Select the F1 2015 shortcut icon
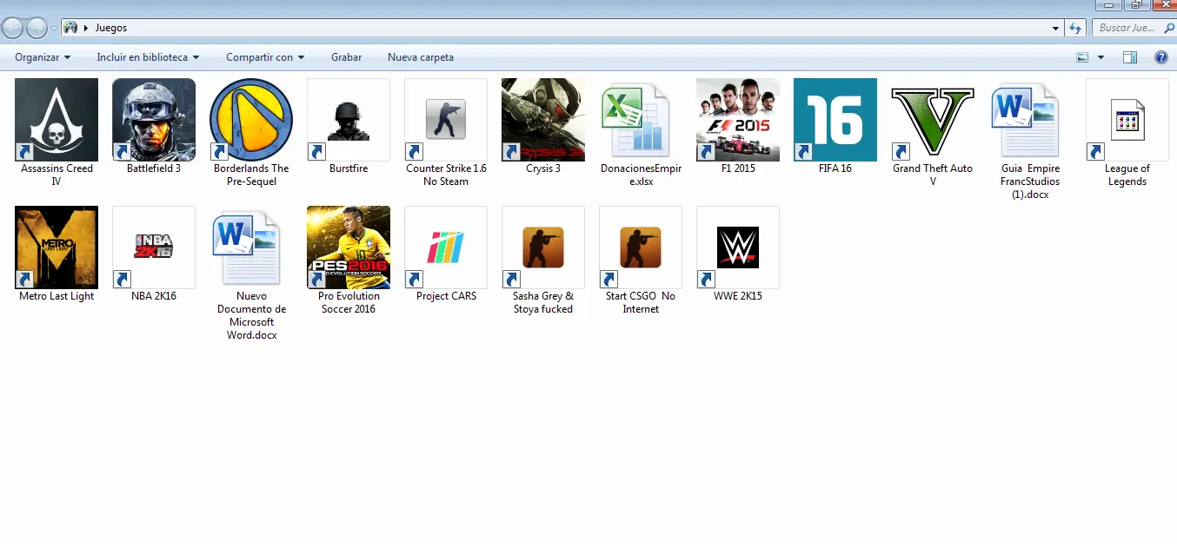 tap(738, 120)
